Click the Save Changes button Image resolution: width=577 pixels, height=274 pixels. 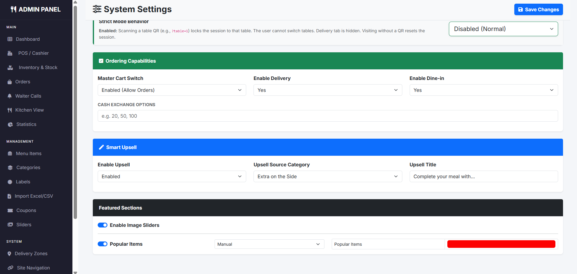click(538, 9)
